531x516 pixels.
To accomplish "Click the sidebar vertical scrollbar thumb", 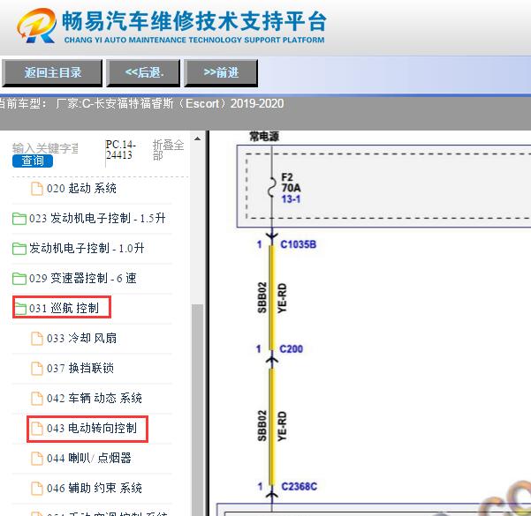I will click(197, 410).
